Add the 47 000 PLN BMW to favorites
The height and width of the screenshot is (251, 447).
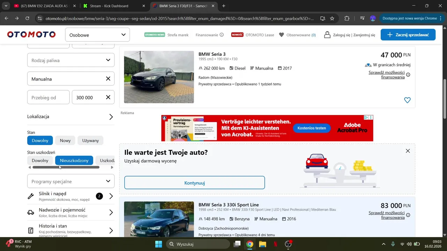click(x=407, y=100)
